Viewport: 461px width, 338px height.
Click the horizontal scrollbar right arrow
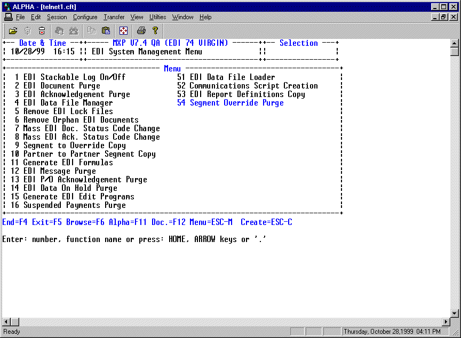[x=446, y=322]
